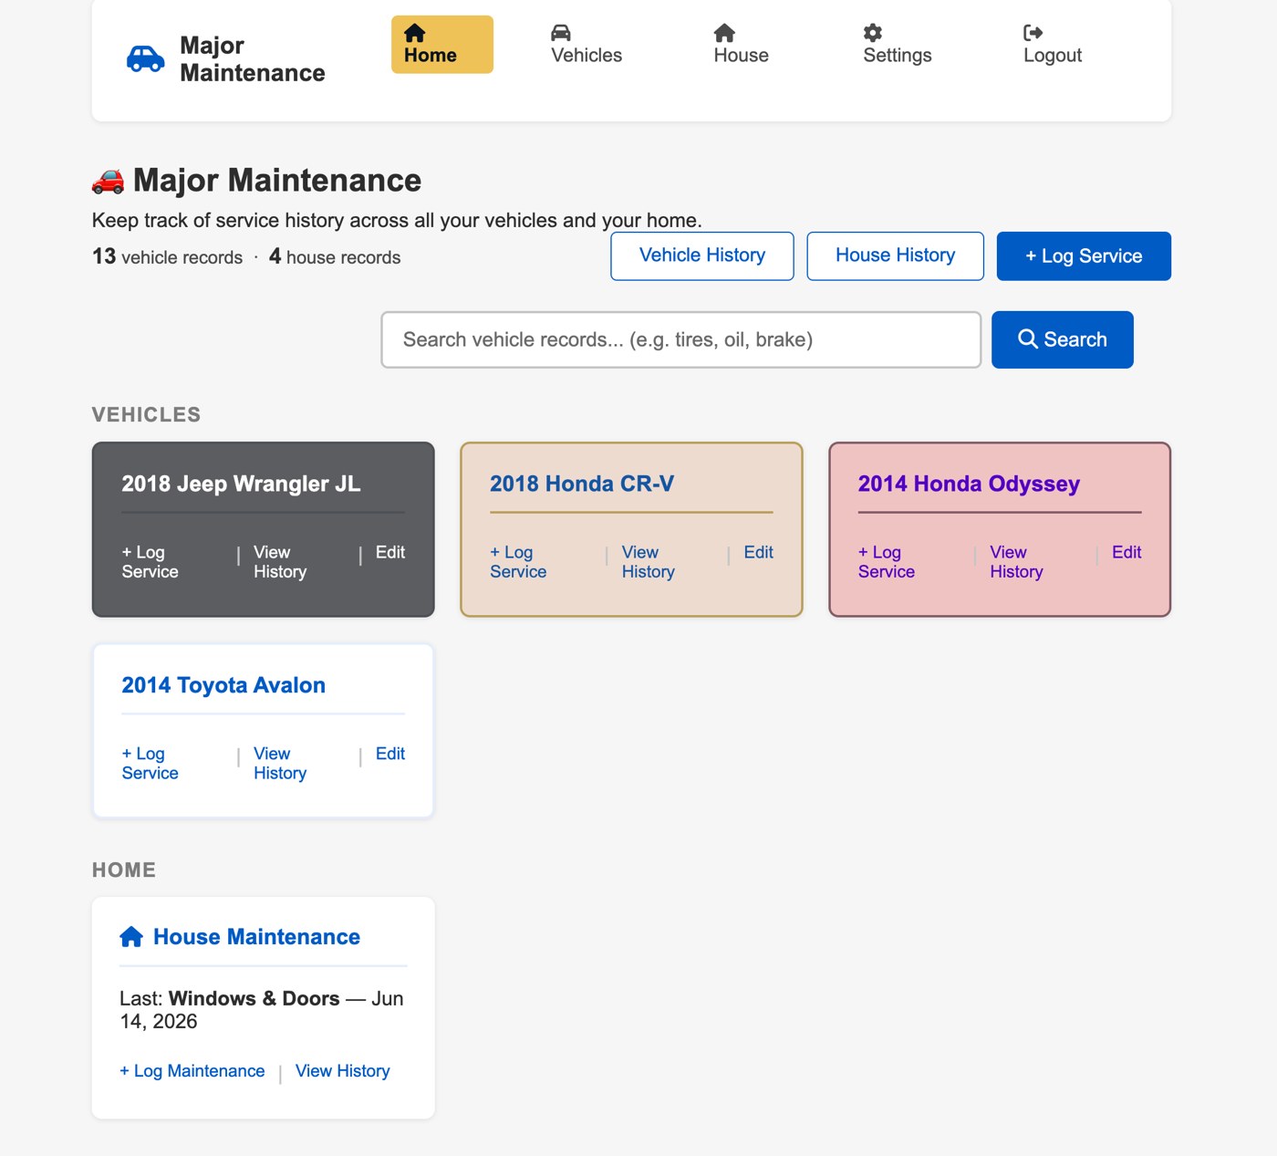The width and height of the screenshot is (1277, 1156).
Task: Open the 2018 Honda CR-V title
Action: coord(582,484)
